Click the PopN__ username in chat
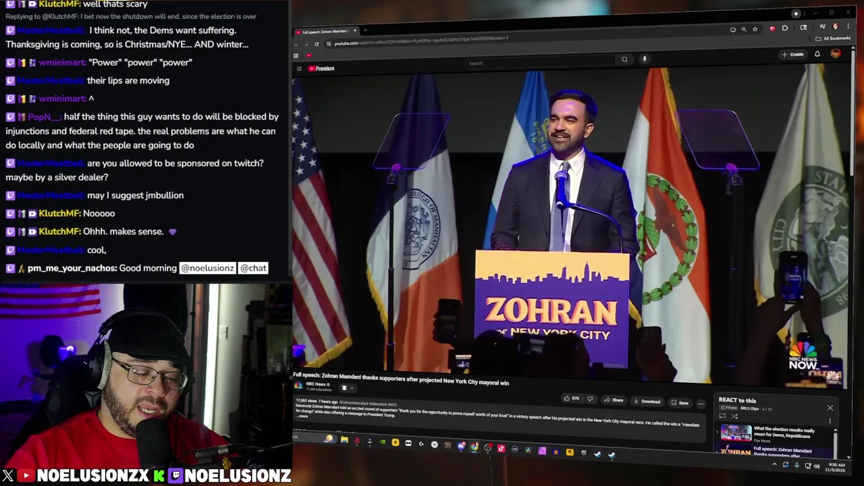The image size is (864, 486). 43,117
